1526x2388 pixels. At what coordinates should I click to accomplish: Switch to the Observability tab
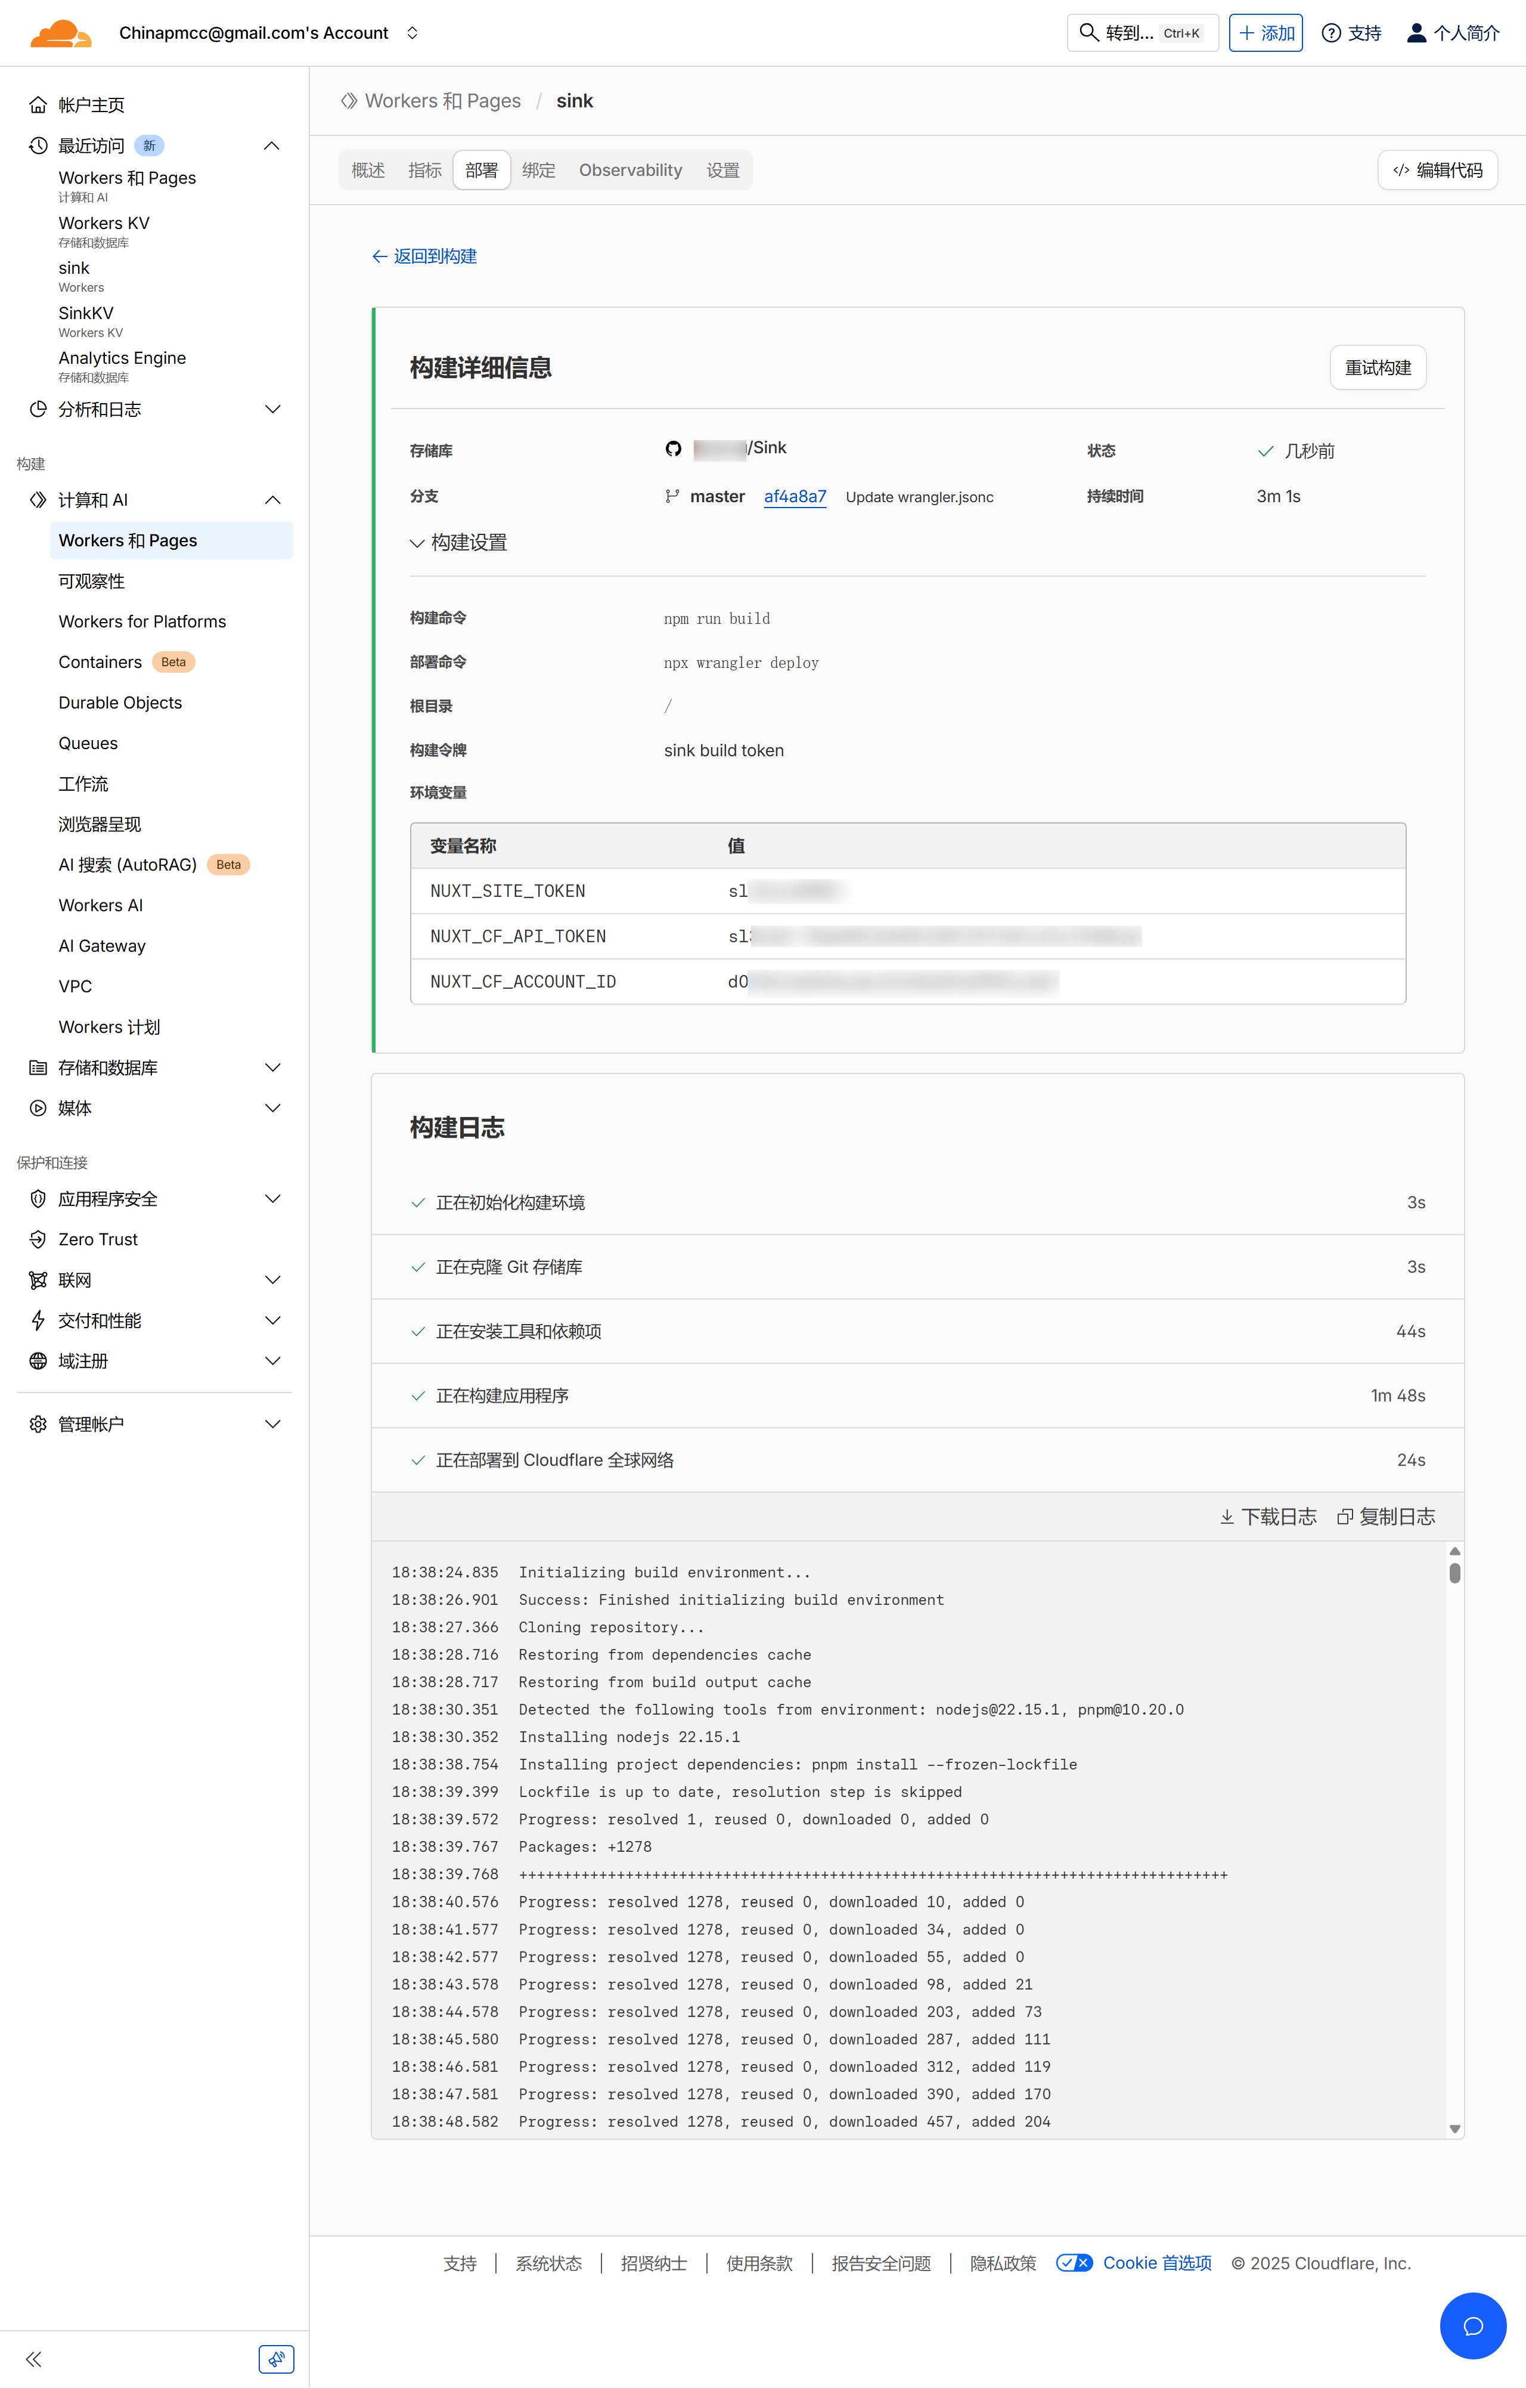point(630,171)
